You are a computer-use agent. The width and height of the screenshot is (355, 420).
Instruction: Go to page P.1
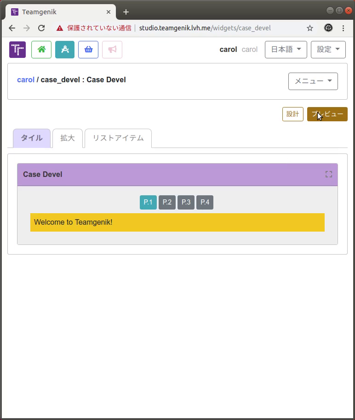click(148, 202)
